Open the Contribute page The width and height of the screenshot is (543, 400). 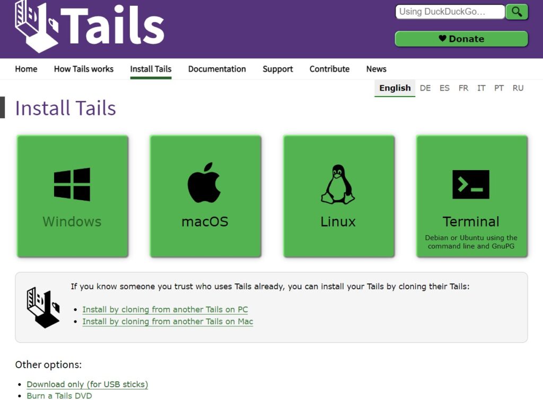[329, 69]
